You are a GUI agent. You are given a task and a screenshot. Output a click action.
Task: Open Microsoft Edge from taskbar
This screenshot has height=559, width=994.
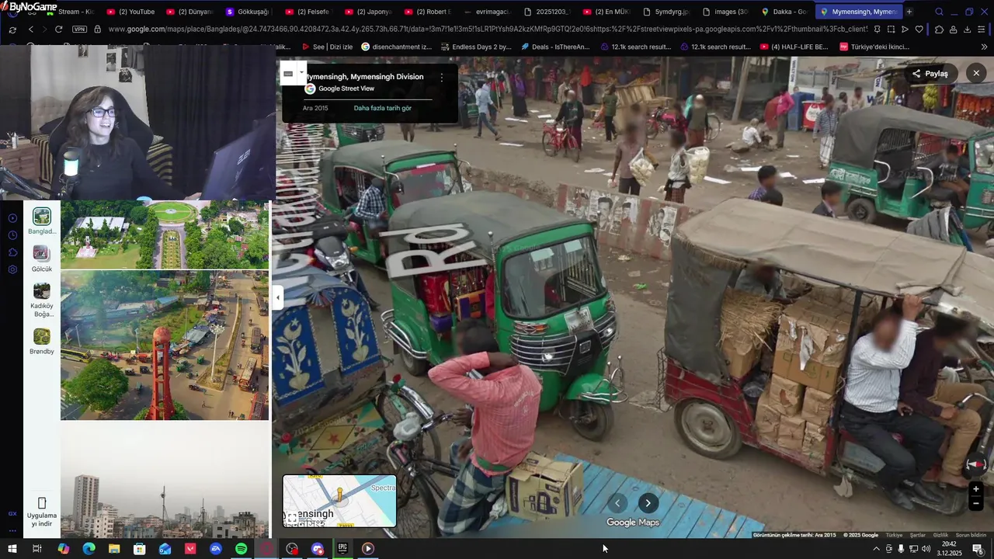(89, 549)
